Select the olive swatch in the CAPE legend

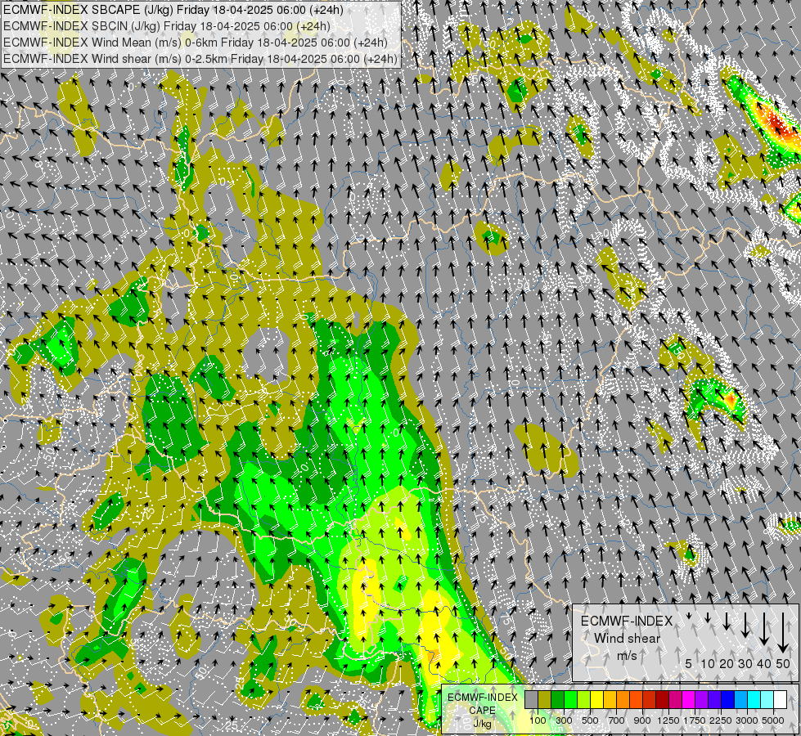545,700
